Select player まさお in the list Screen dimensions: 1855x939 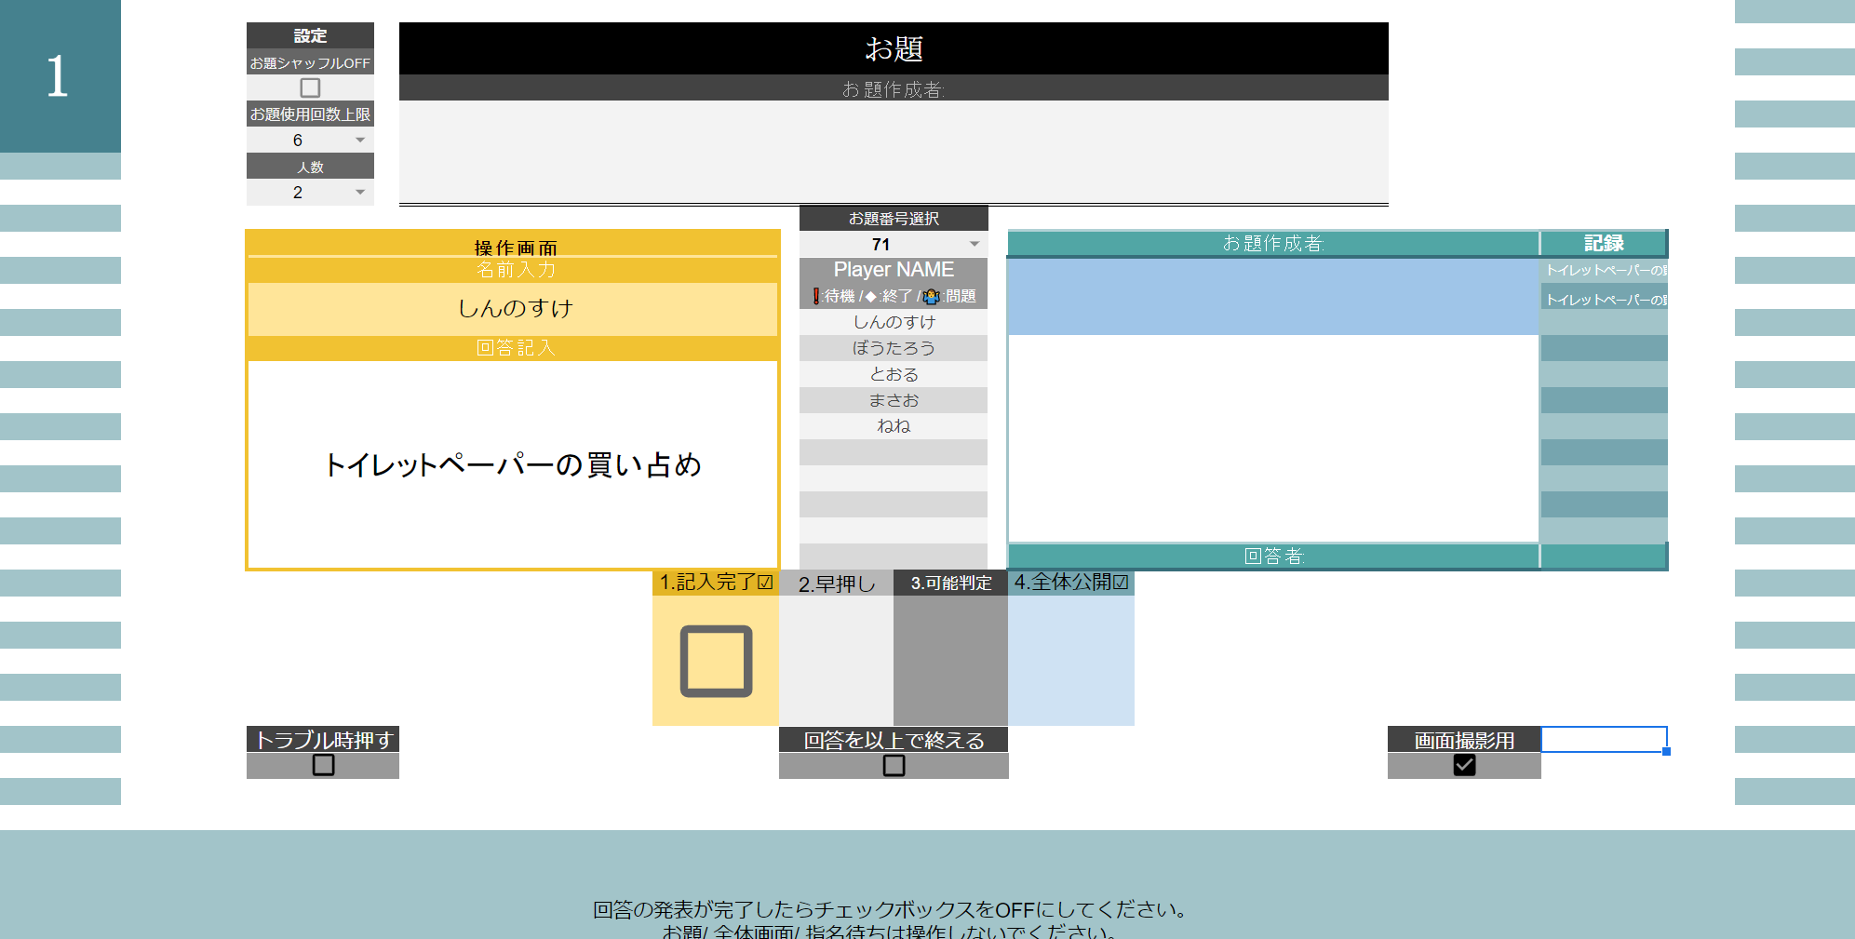[x=893, y=400]
